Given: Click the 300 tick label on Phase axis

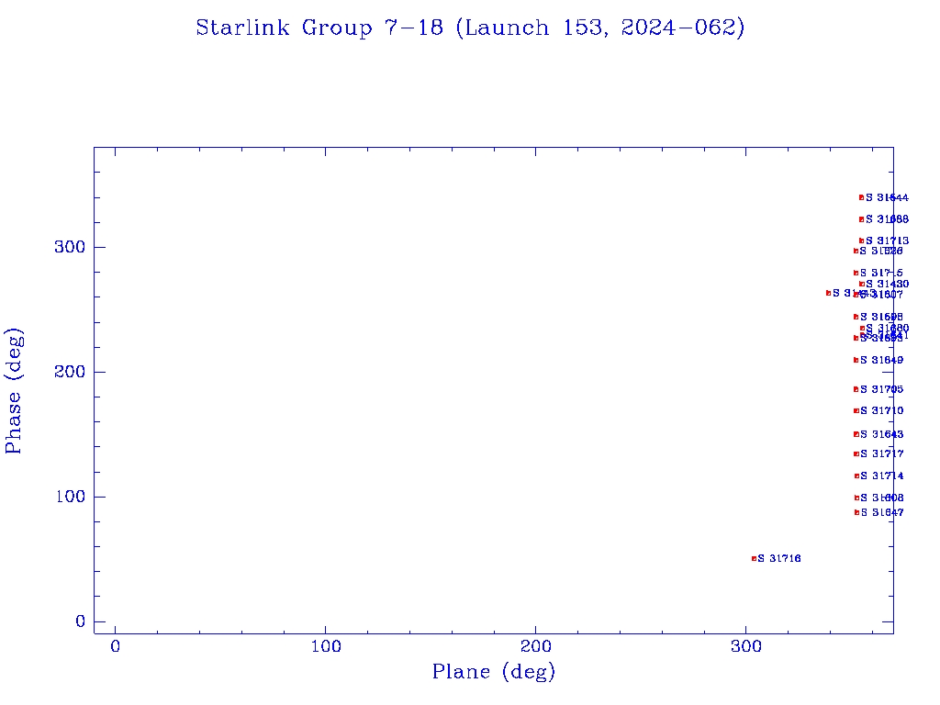Looking at the screenshot, I should point(74,247).
